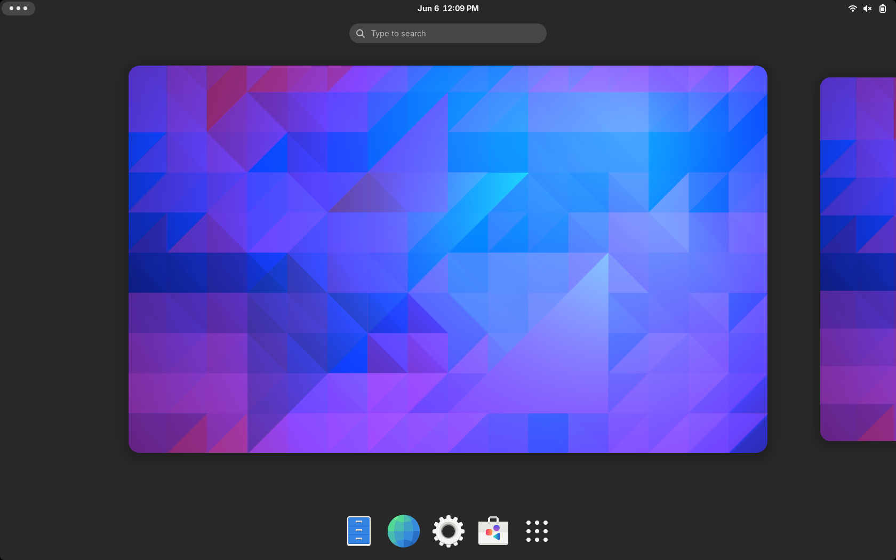Unmute audio via the speaker indicator
The image size is (896, 560).
(867, 9)
